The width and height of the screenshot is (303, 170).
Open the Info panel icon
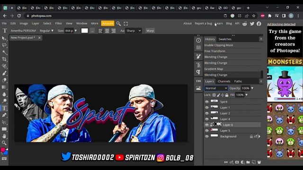[198, 40]
